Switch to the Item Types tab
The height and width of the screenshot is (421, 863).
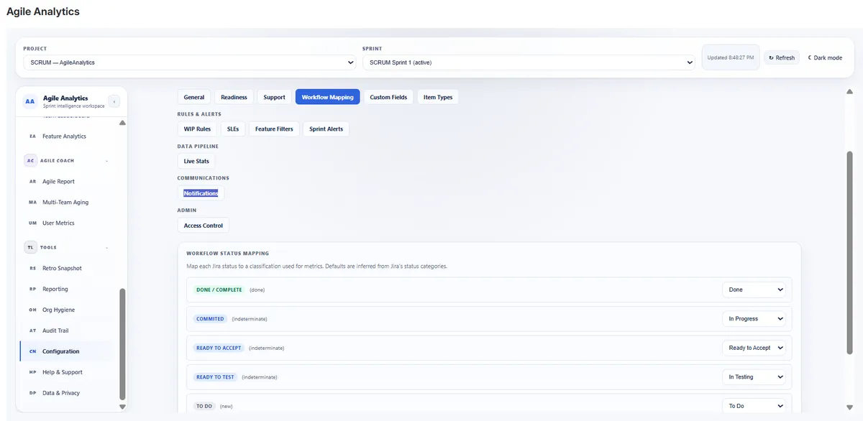pos(438,97)
